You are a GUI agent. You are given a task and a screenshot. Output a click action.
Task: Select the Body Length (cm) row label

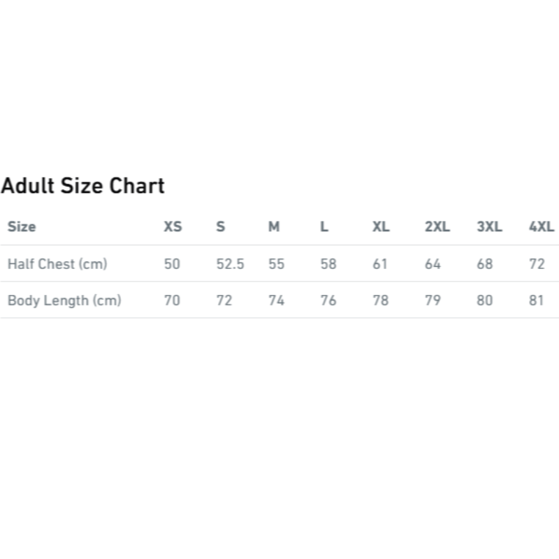click(x=64, y=300)
